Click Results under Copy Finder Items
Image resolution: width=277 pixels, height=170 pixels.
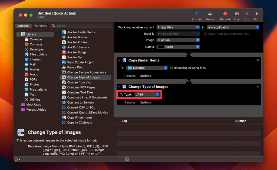tap(130, 76)
